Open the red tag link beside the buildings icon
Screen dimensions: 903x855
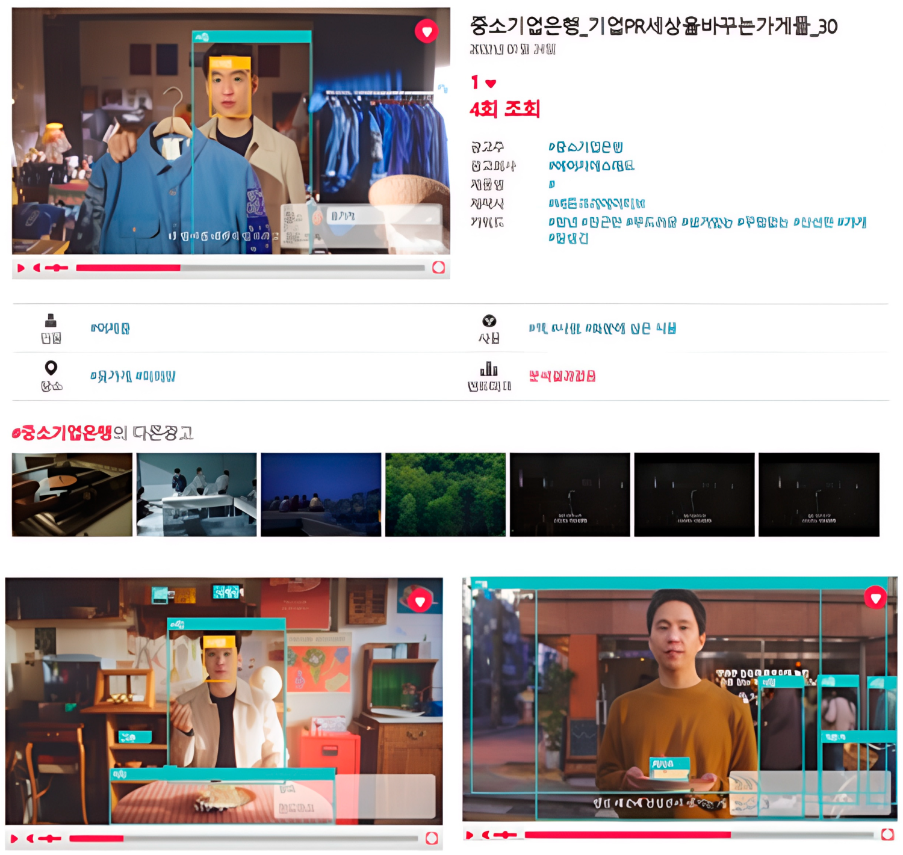click(562, 376)
